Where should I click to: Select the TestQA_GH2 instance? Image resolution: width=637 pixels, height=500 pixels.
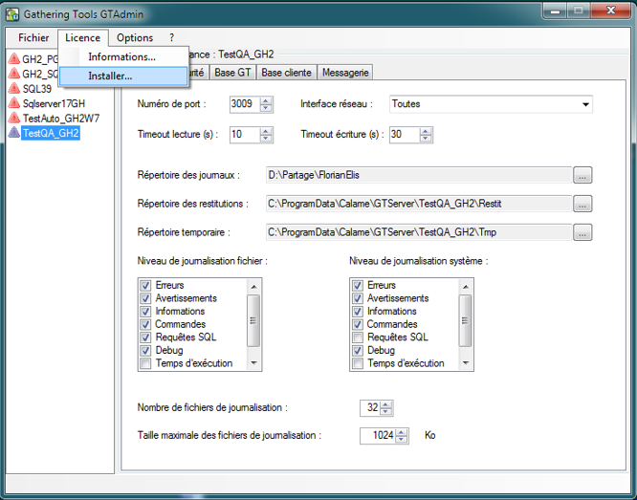tap(51, 133)
